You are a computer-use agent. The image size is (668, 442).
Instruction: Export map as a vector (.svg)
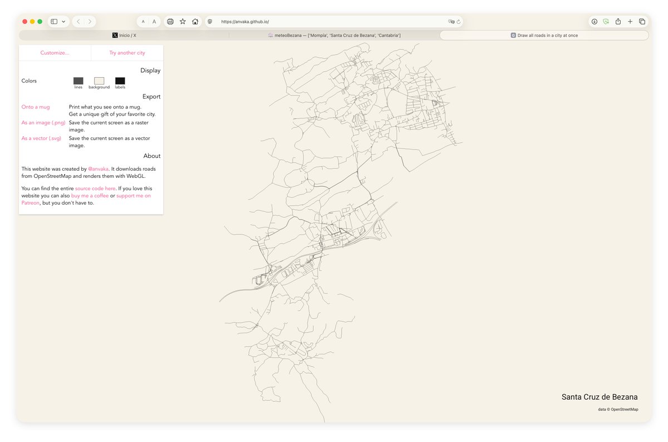[x=41, y=138]
